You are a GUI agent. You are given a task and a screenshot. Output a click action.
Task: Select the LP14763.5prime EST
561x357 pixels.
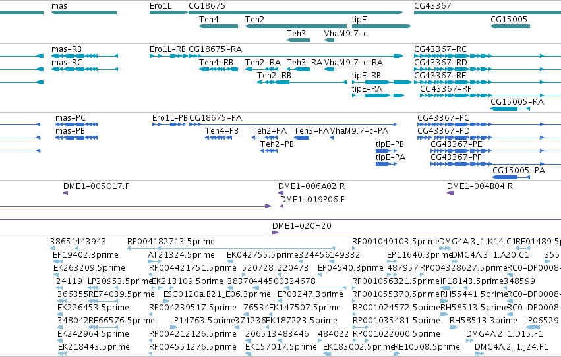pos(173,327)
